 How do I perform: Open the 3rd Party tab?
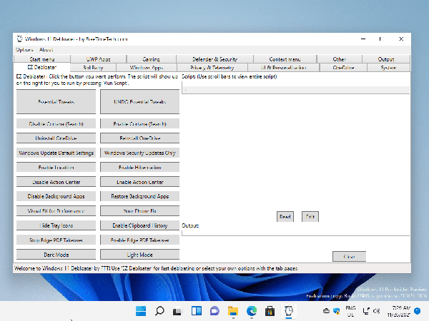coord(93,68)
